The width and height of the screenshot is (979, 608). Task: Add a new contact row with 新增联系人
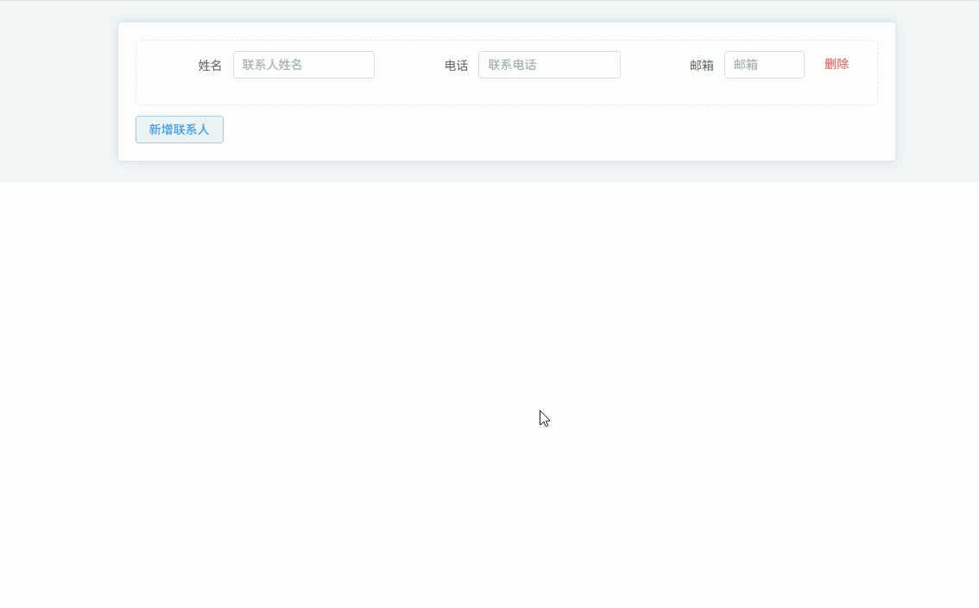tap(180, 130)
